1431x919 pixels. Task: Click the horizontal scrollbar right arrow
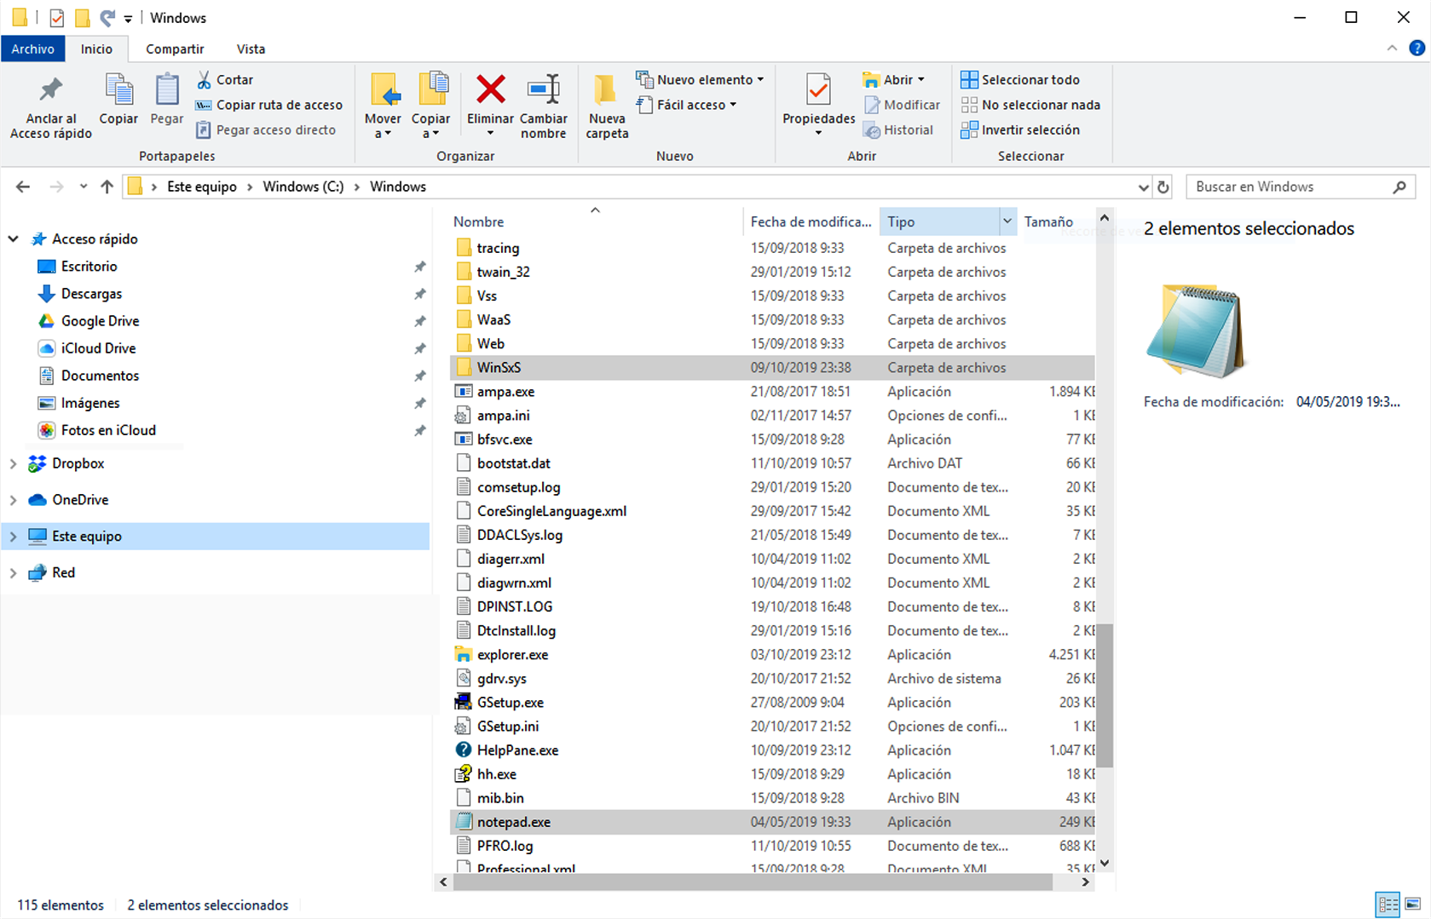pos(1085,882)
